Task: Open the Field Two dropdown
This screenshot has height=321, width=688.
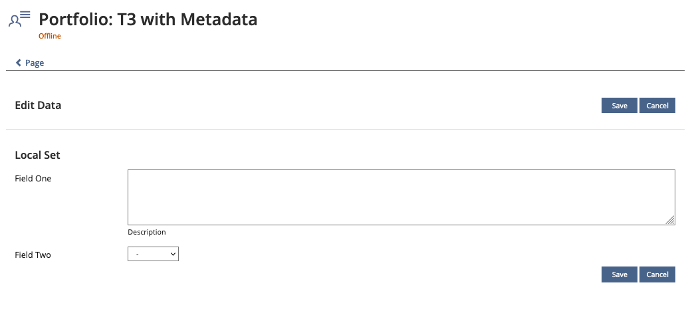Action: pyautogui.click(x=153, y=254)
